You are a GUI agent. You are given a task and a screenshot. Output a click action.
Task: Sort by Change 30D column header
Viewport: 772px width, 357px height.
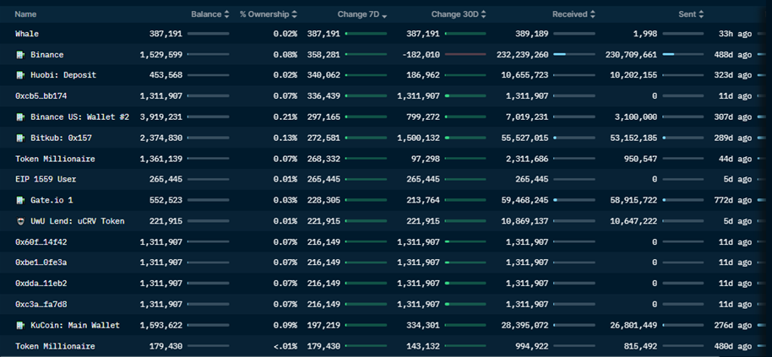coord(459,14)
